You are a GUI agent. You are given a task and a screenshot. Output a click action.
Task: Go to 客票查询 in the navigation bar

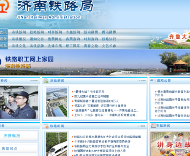(x=73, y=39)
